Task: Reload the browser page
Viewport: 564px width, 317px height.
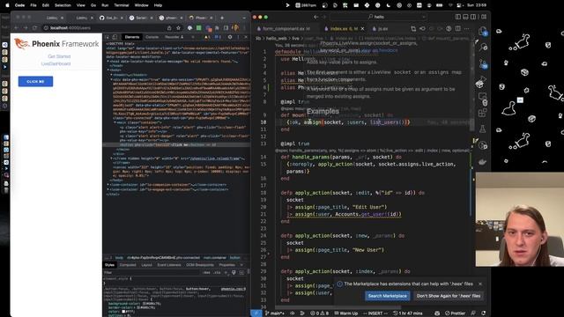Action: pos(34,28)
